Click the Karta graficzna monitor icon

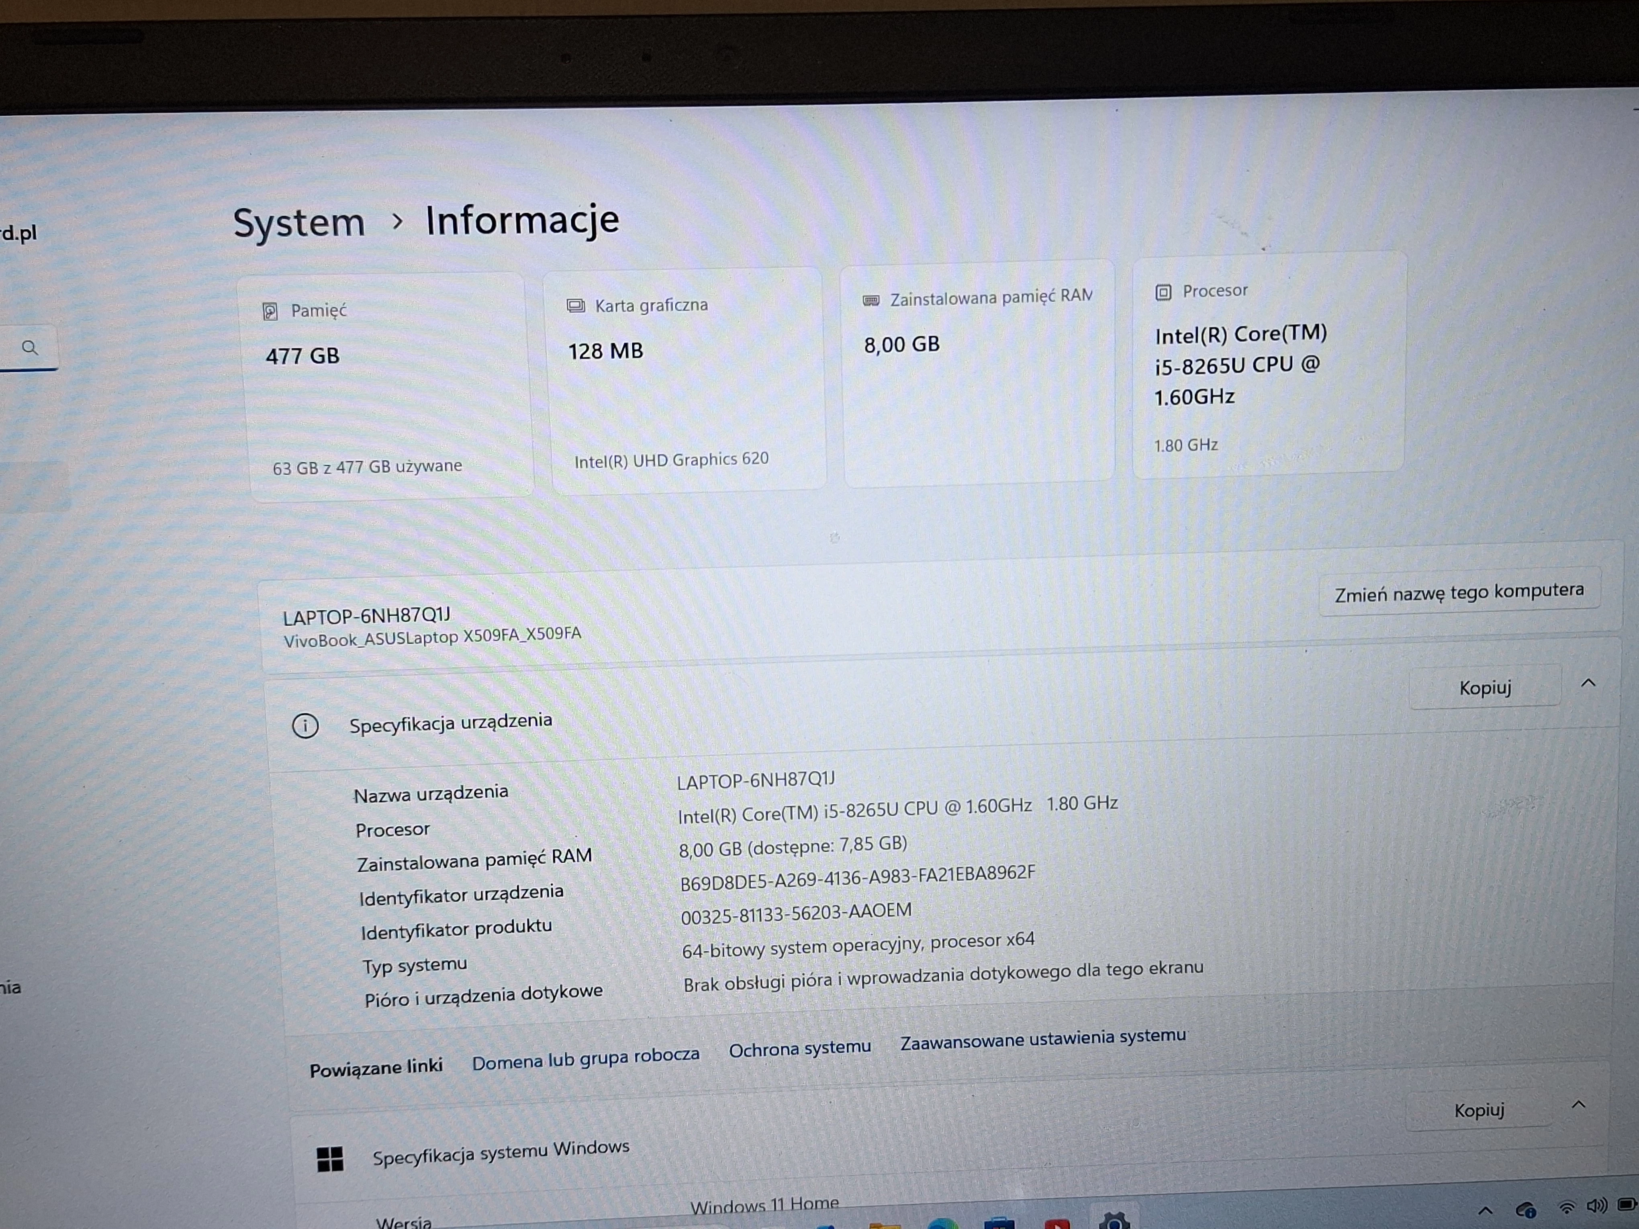tap(576, 306)
